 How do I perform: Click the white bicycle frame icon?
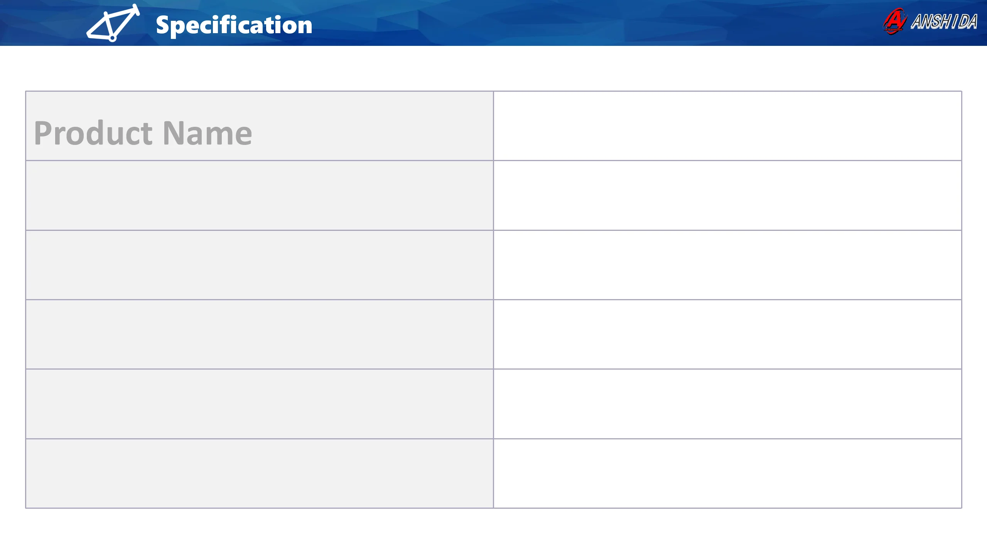pyautogui.click(x=113, y=23)
